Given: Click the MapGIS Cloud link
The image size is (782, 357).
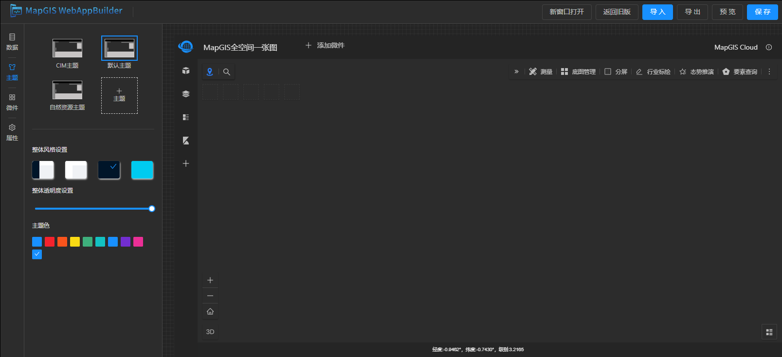Looking at the screenshot, I should [736, 47].
